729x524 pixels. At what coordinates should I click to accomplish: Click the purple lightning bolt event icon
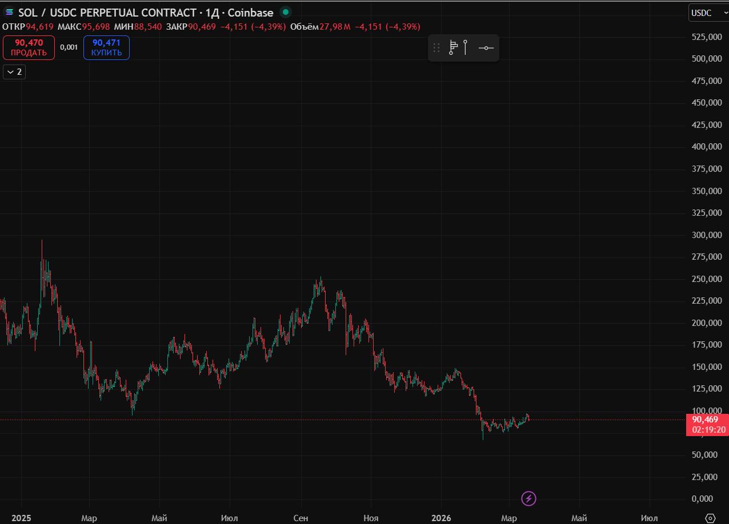pos(528,498)
